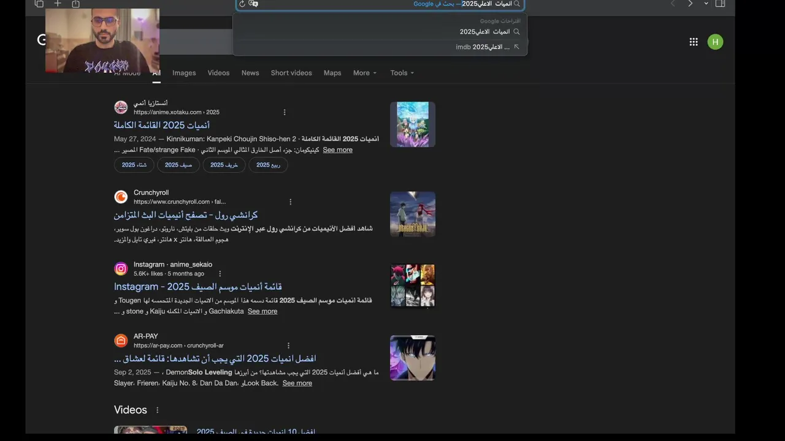
Task: Click the webcam overlay video
Action: click(x=102, y=40)
